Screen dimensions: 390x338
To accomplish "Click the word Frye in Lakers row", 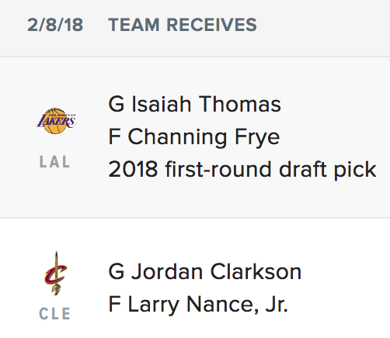I will tap(257, 138).
